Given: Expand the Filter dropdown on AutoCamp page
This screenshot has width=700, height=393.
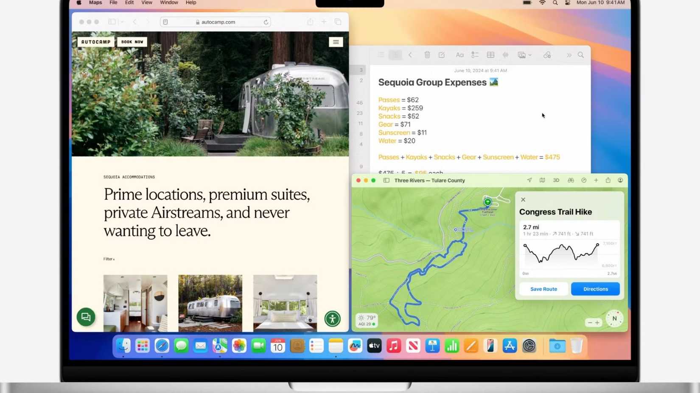Looking at the screenshot, I should point(109,259).
